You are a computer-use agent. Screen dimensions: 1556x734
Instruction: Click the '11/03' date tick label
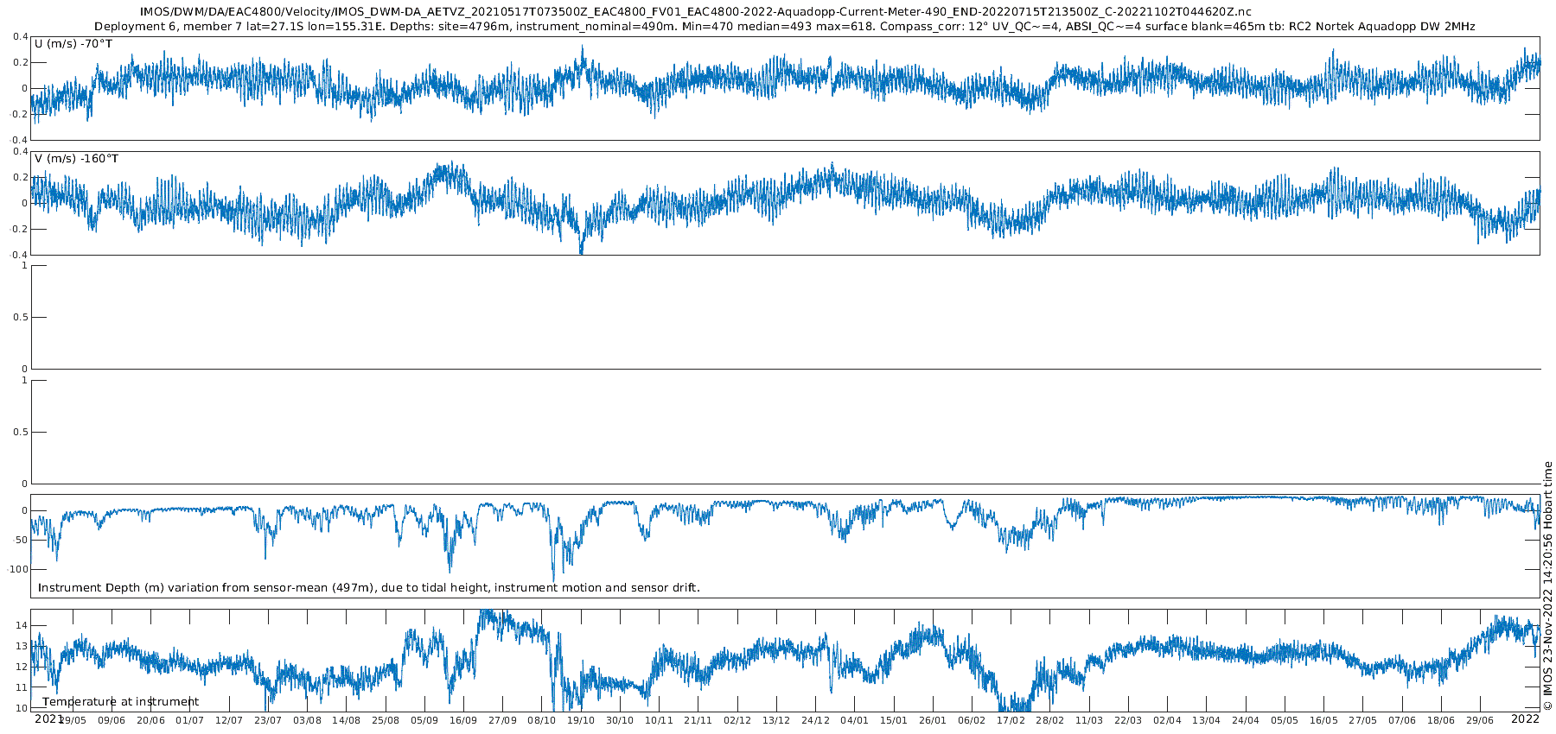(x=1089, y=720)
